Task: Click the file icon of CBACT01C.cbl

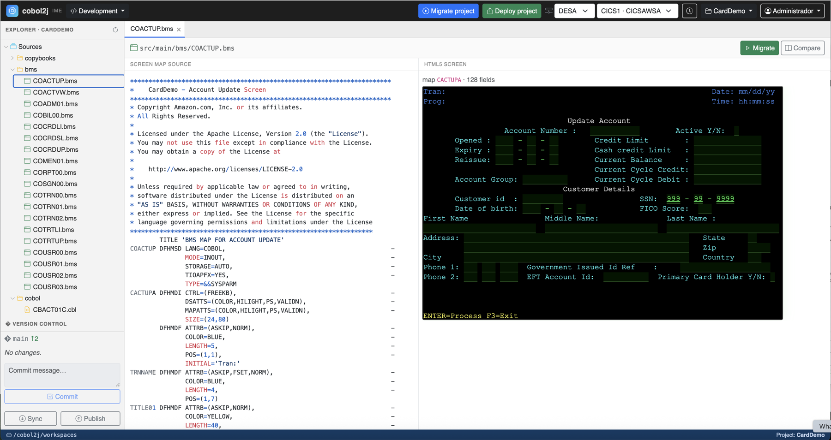Action: [27, 310]
